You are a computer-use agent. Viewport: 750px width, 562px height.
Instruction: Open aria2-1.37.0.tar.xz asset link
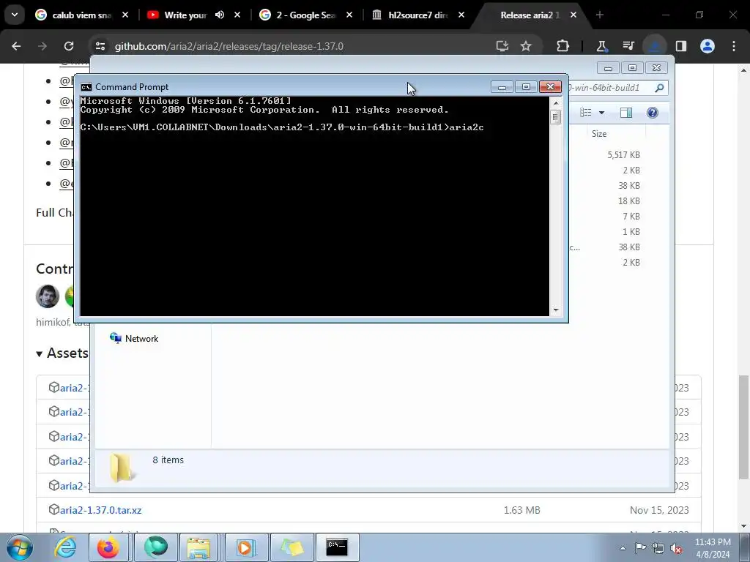100,510
